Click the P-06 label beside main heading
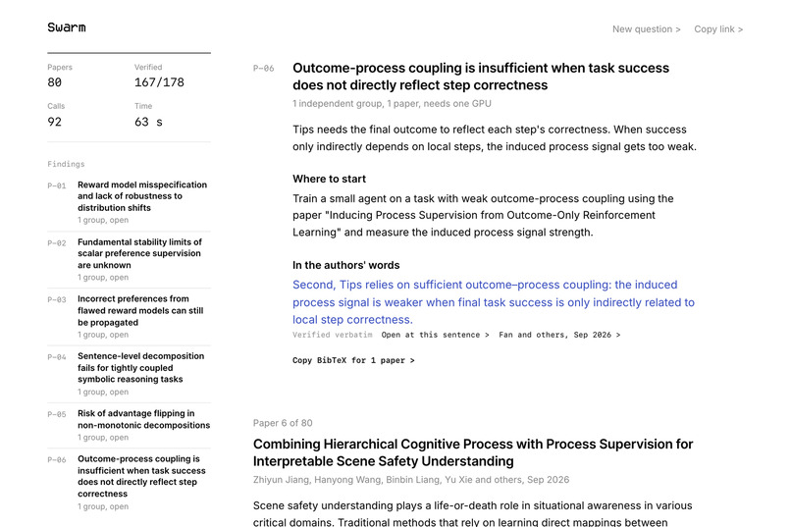 pos(263,68)
